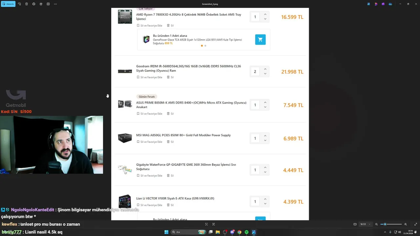Increase quantity for ASUS PRIME B850M-K motherboard
This screenshot has width=420, height=236.
point(265,103)
